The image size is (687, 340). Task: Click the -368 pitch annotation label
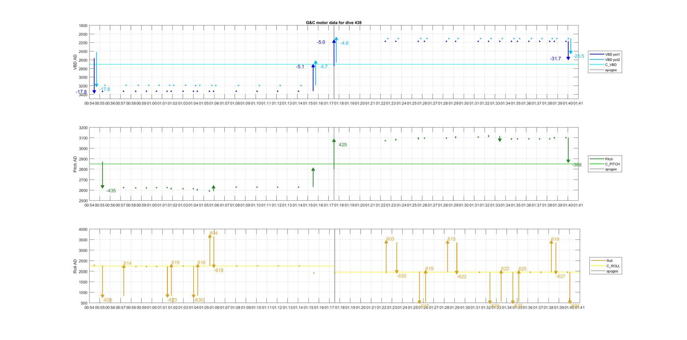coord(577,165)
